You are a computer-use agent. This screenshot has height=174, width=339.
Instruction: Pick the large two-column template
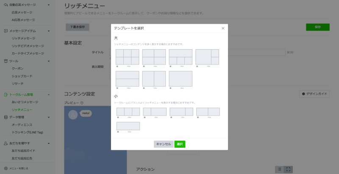154,79
